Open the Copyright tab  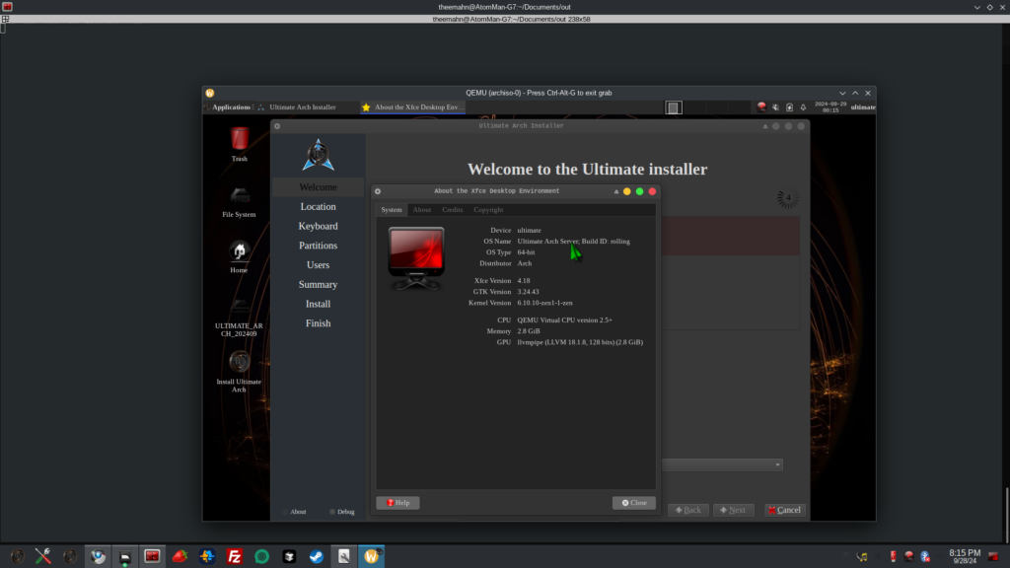tap(488, 210)
